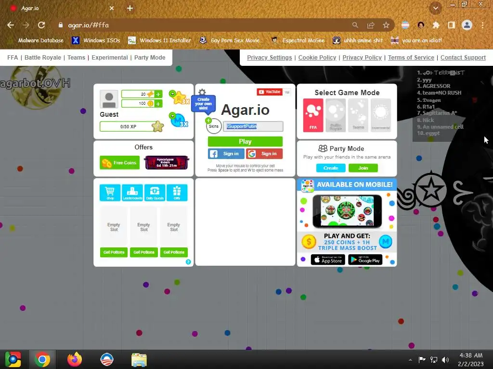Click the Create your own skin bubble
The height and width of the screenshot is (369, 493).
[x=204, y=104]
